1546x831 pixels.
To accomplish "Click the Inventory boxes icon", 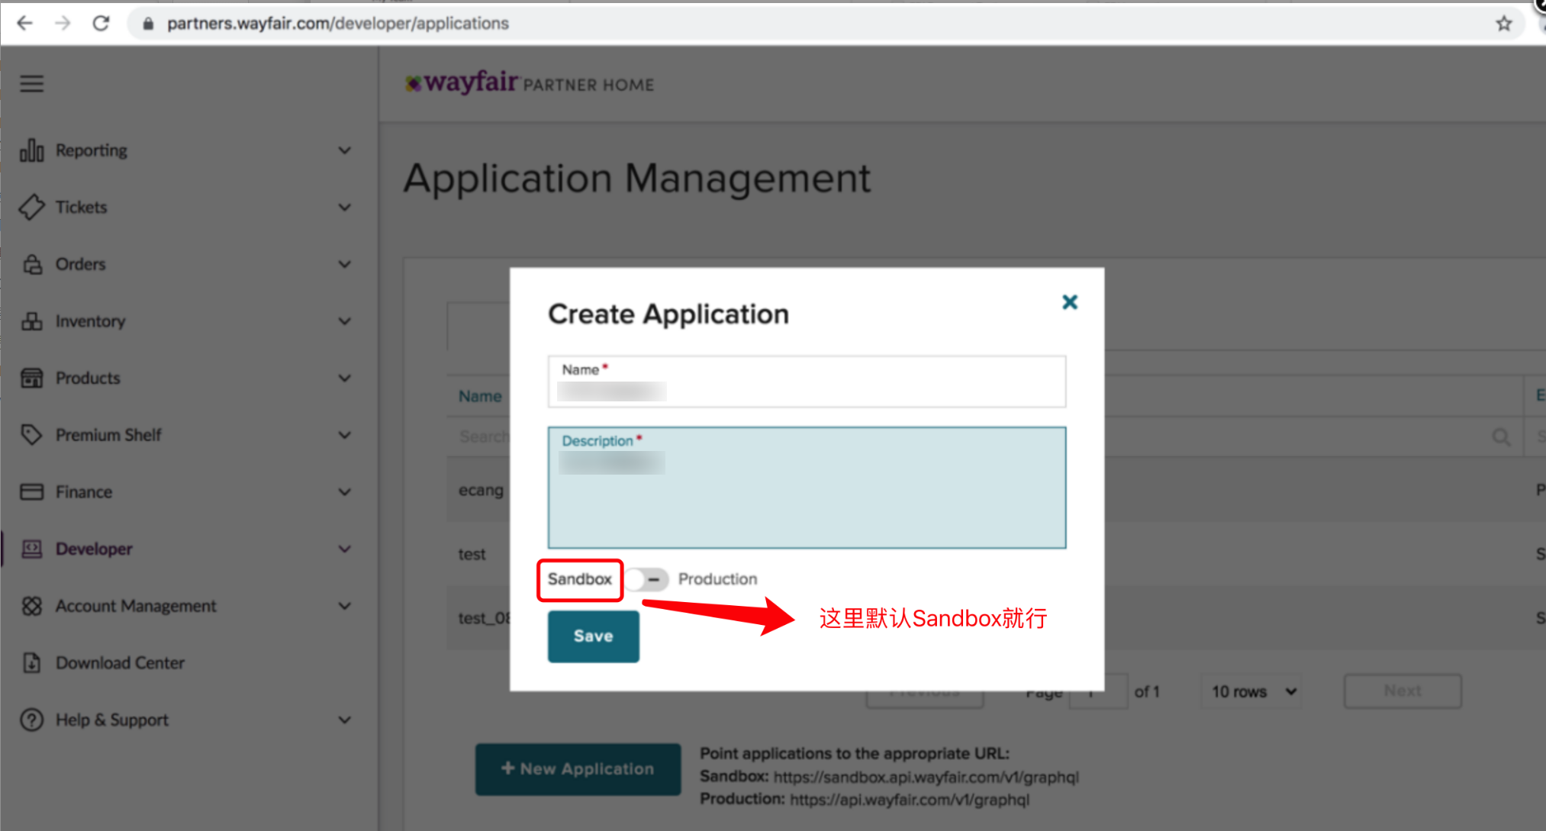I will [31, 321].
